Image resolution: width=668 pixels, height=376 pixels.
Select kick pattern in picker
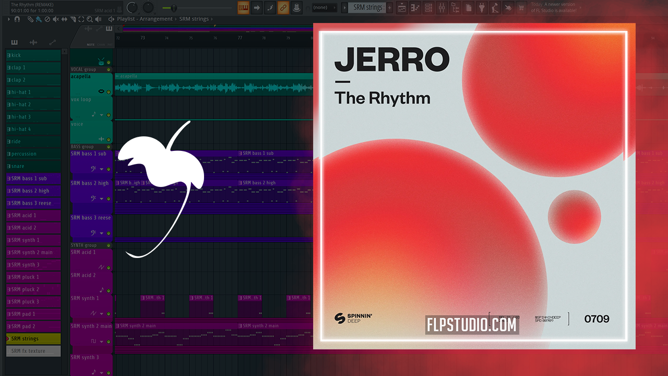34,55
